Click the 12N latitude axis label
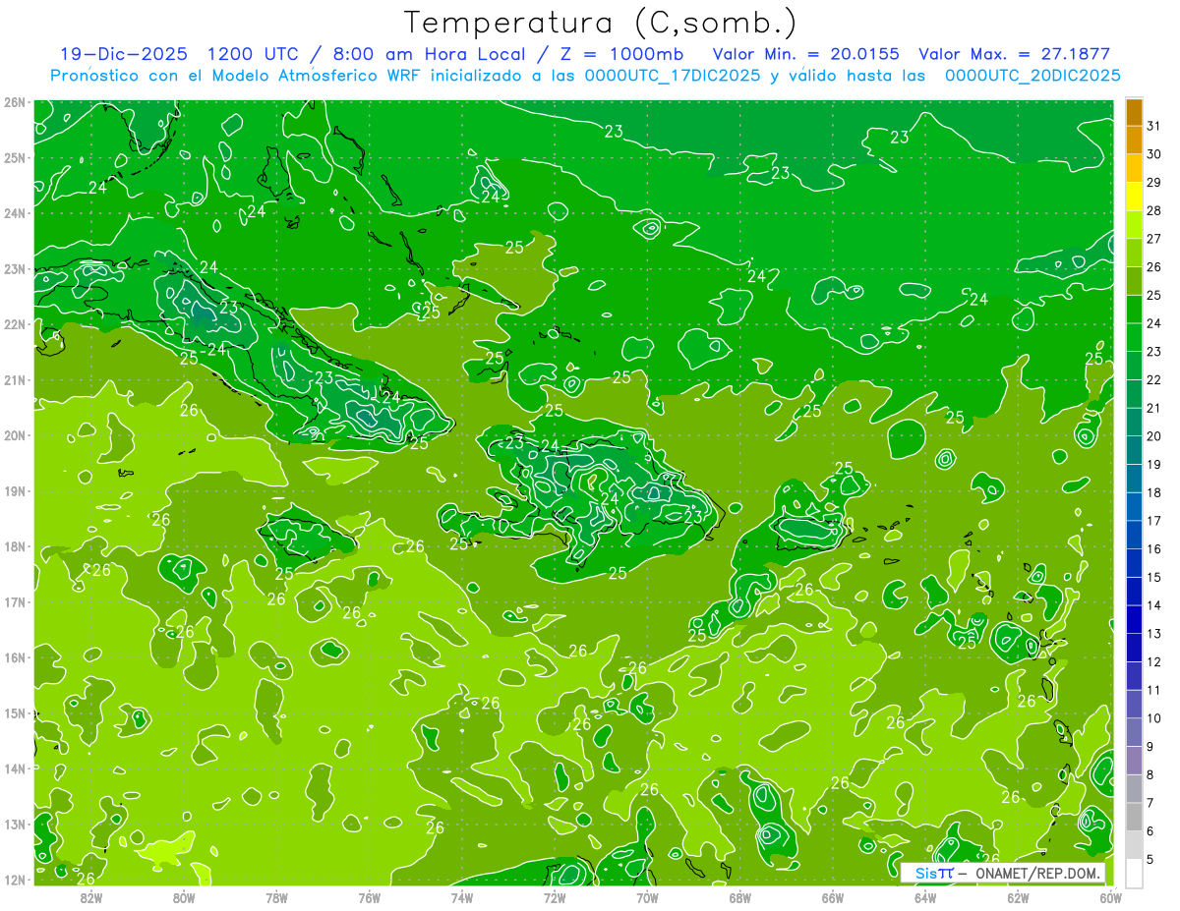This screenshot has width=1180, height=911. [15, 880]
